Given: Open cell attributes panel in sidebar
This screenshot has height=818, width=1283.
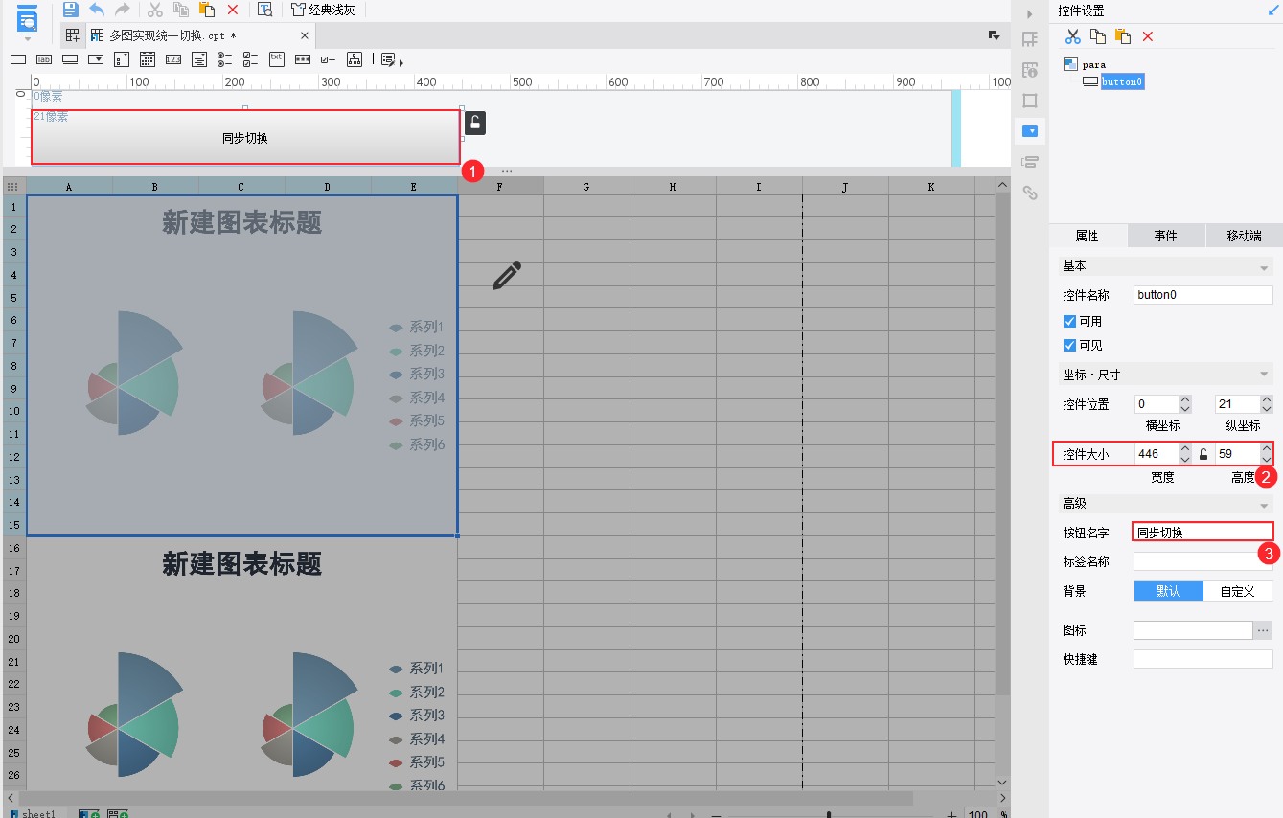Looking at the screenshot, I should coord(1030,70).
